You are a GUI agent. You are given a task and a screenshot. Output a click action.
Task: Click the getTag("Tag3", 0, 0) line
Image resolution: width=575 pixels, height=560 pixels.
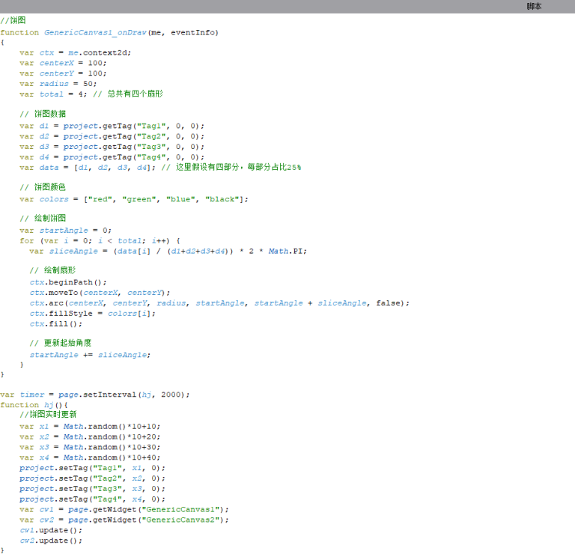point(112,147)
